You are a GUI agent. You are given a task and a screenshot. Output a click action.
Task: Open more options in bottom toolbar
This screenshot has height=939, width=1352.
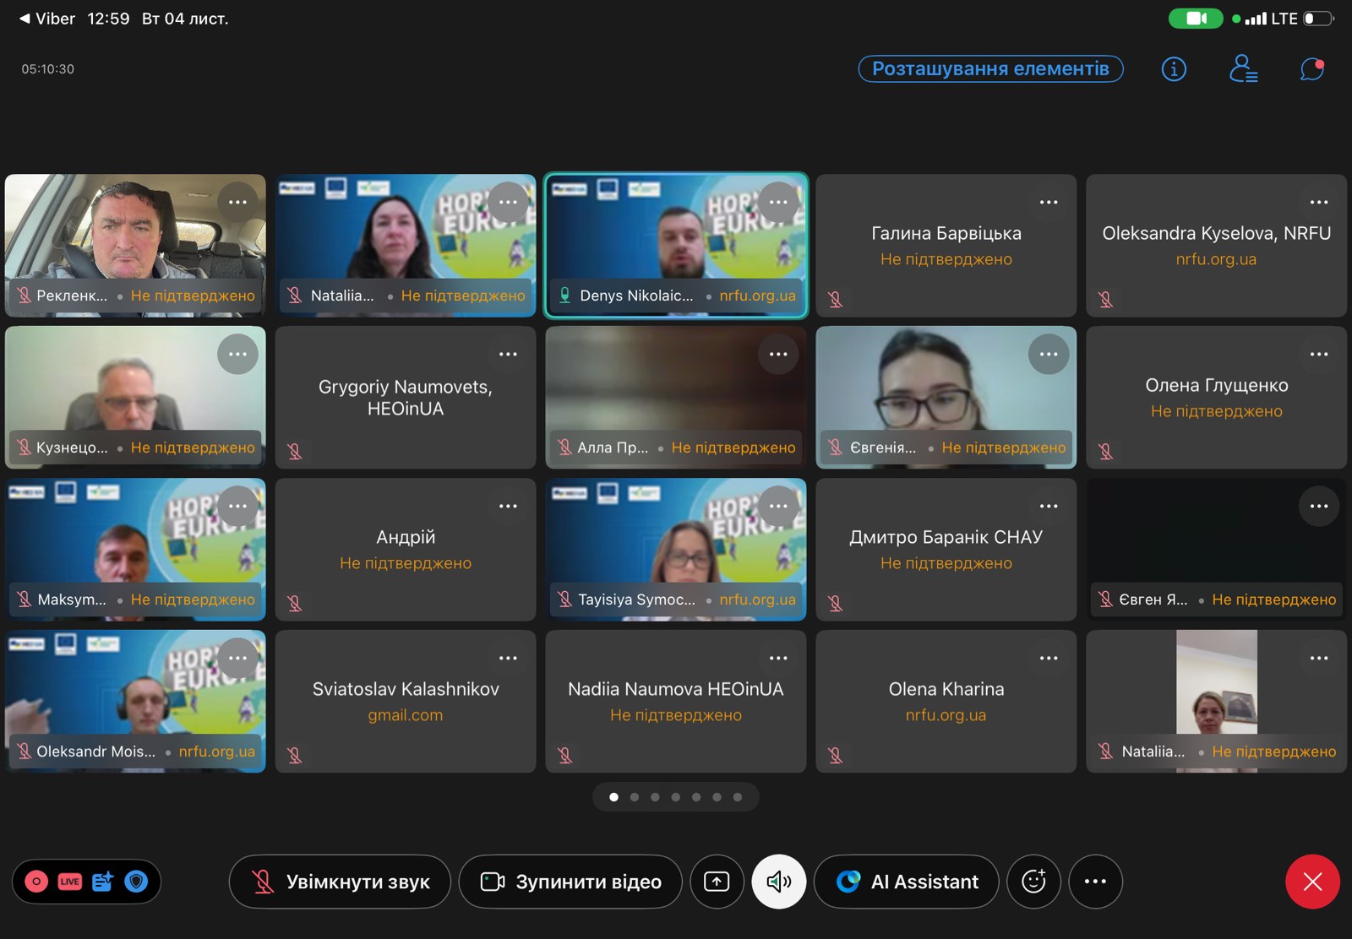(x=1095, y=882)
